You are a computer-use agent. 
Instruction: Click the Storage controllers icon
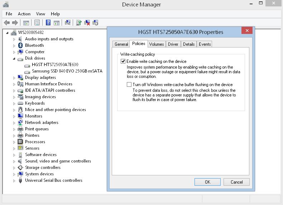(x=20, y=167)
